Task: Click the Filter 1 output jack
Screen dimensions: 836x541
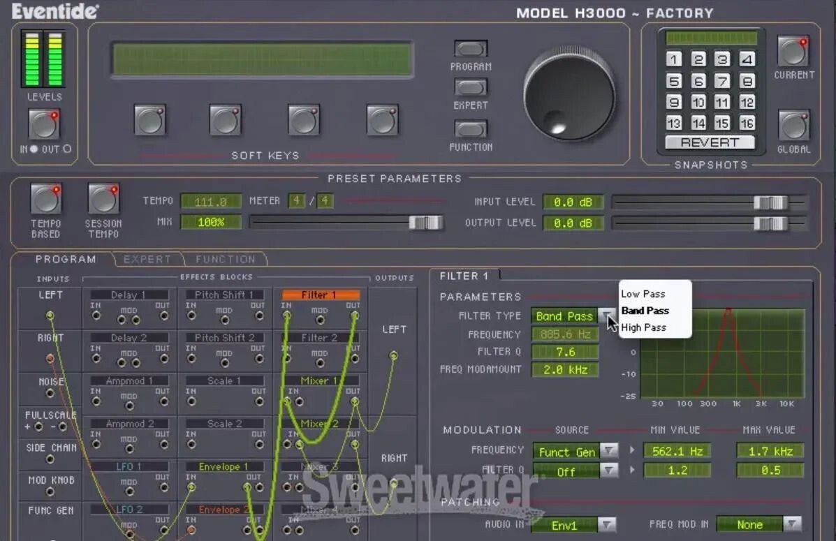Action: [x=354, y=316]
